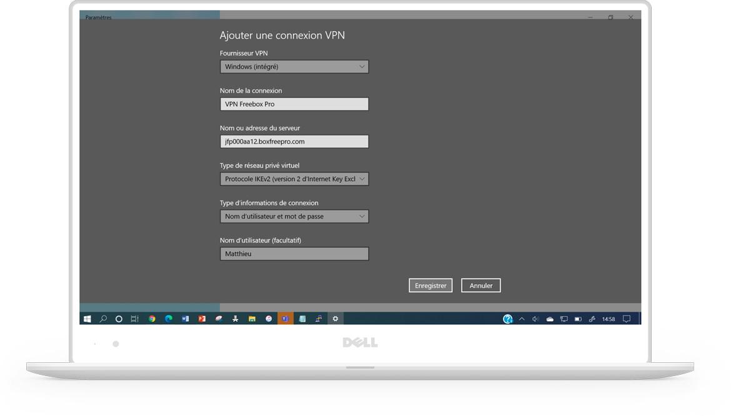Open the OneDrive cloud tray icon
Viewport: 731px width, 416px height.
click(x=550, y=319)
